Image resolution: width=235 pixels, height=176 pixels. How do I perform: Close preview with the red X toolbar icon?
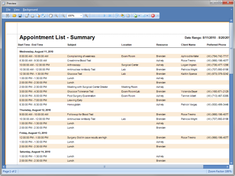(153, 16)
